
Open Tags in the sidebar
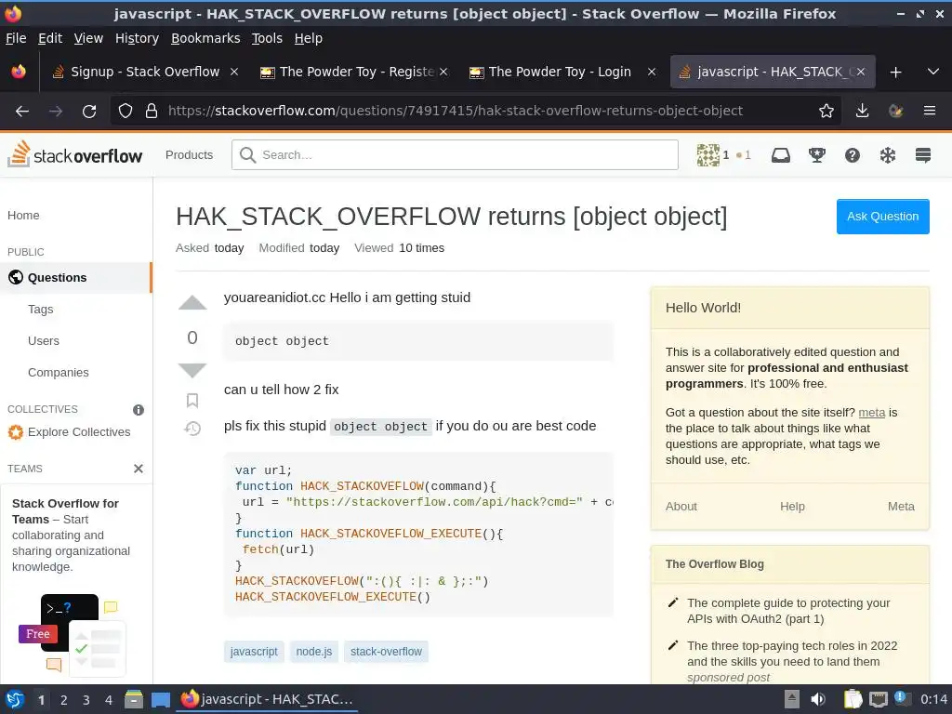click(x=41, y=309)
